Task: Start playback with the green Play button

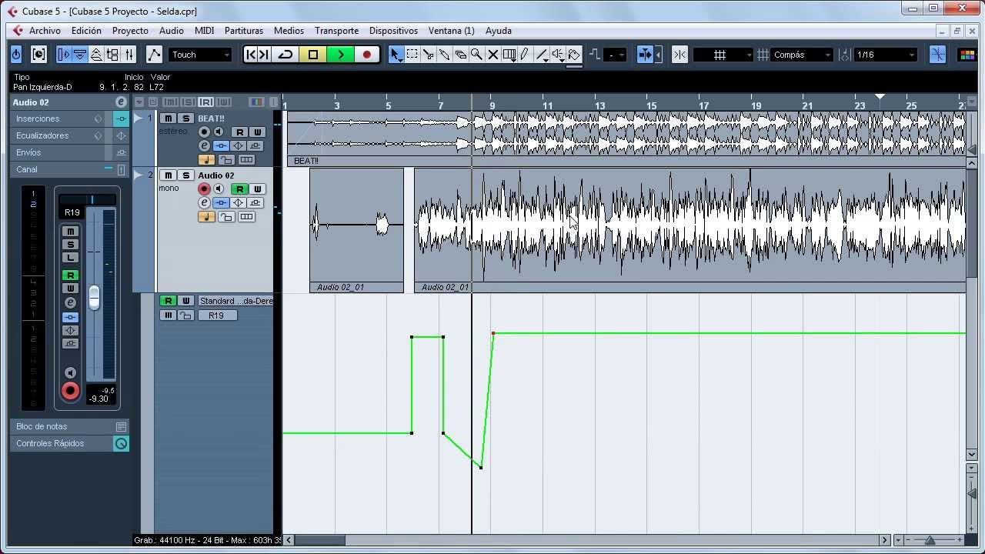Action: [340, 55]
